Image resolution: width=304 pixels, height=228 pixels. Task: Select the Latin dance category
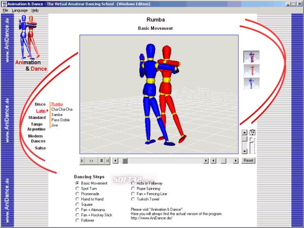pos(41,111)
